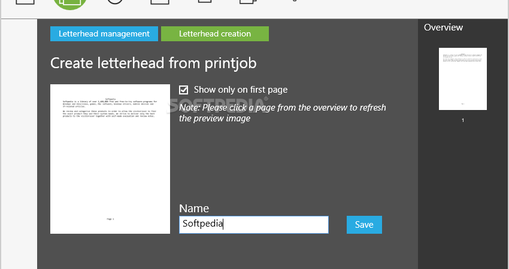
Task: Click the 'Show only on first page' label
Action: (241, 90)
